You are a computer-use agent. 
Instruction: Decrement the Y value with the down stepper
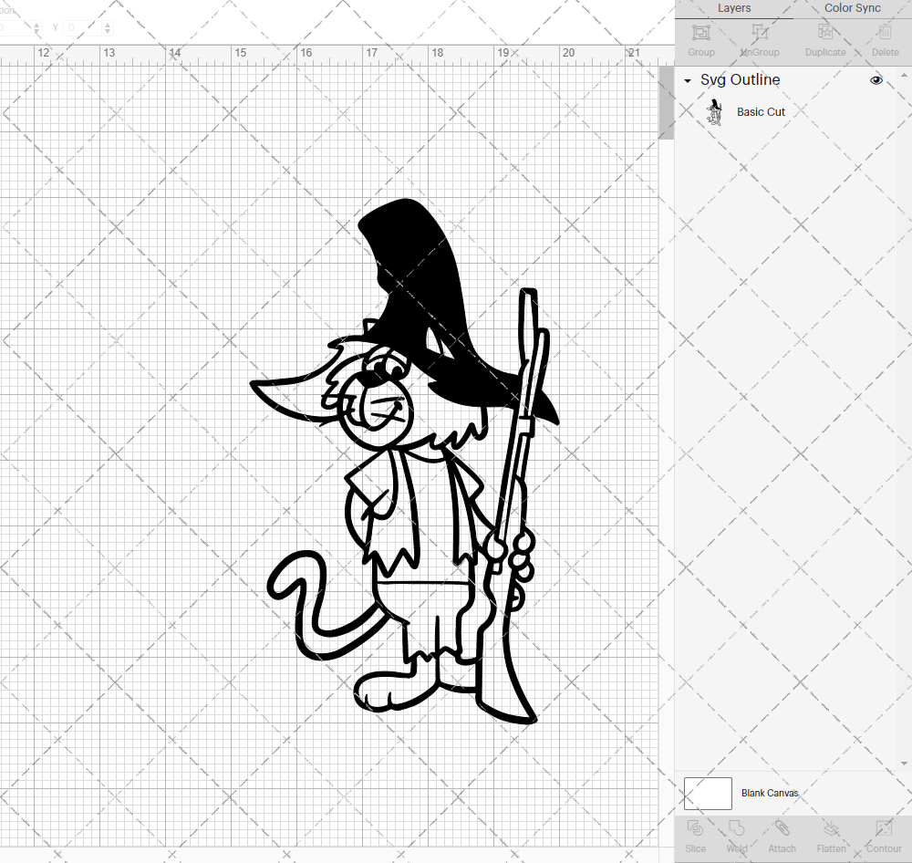(107, 32)
